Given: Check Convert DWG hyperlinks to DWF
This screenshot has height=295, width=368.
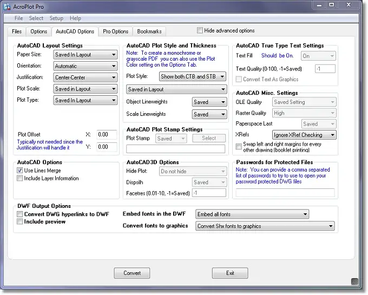Looking at the screenshot, I should [19, 214].
